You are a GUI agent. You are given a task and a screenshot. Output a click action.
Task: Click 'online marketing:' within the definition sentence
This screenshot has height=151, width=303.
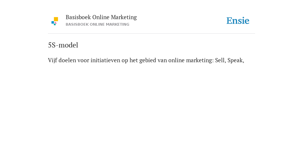tap(191, 60)
